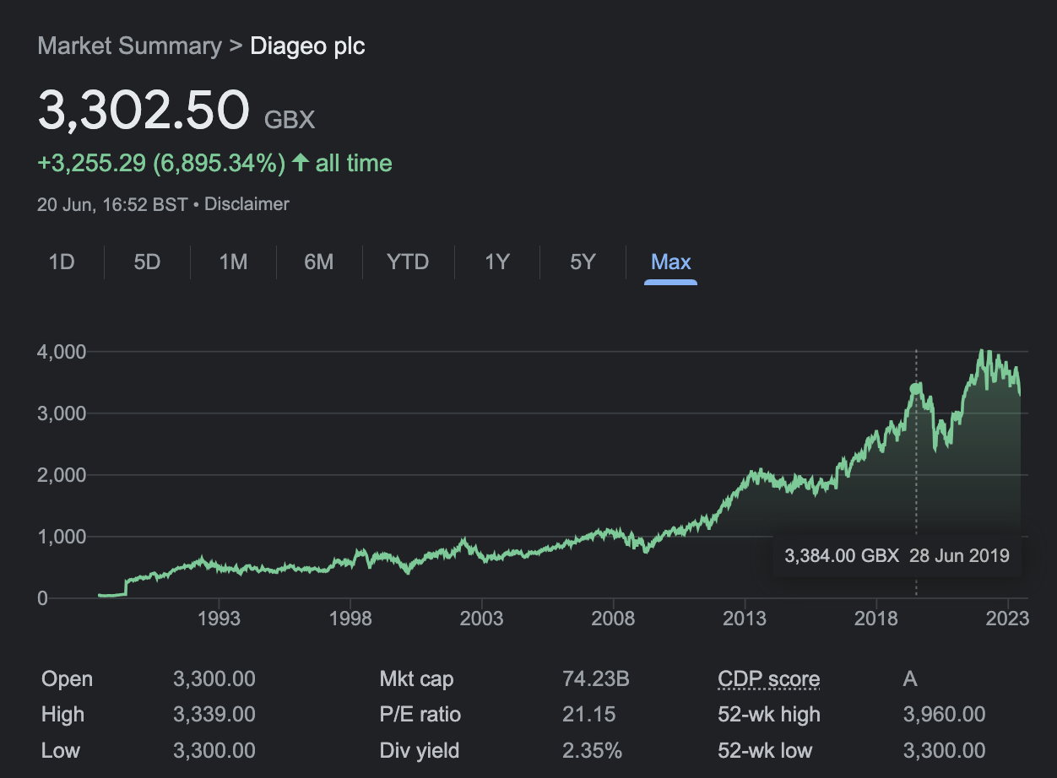
Task: Click the 3,384.00 GBX tooltip box
Action: [x=897, y=555]
